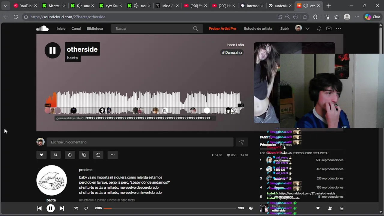384x216 pixels.
Task: Copy the track link
Action: pos(84,155)
